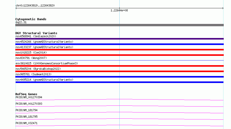Click the red nsv5465204 variant bar
Screen dimensions: 231x129
119,71
